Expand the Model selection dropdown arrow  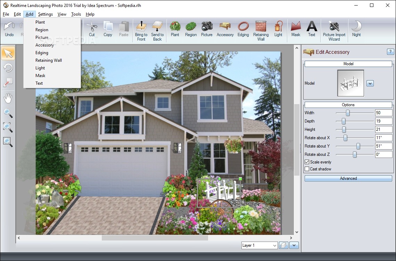point(370,83)
